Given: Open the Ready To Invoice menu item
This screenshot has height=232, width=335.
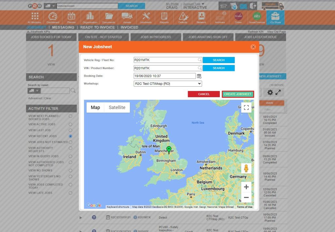Looking at the screenshot, I should pos(97,27).
